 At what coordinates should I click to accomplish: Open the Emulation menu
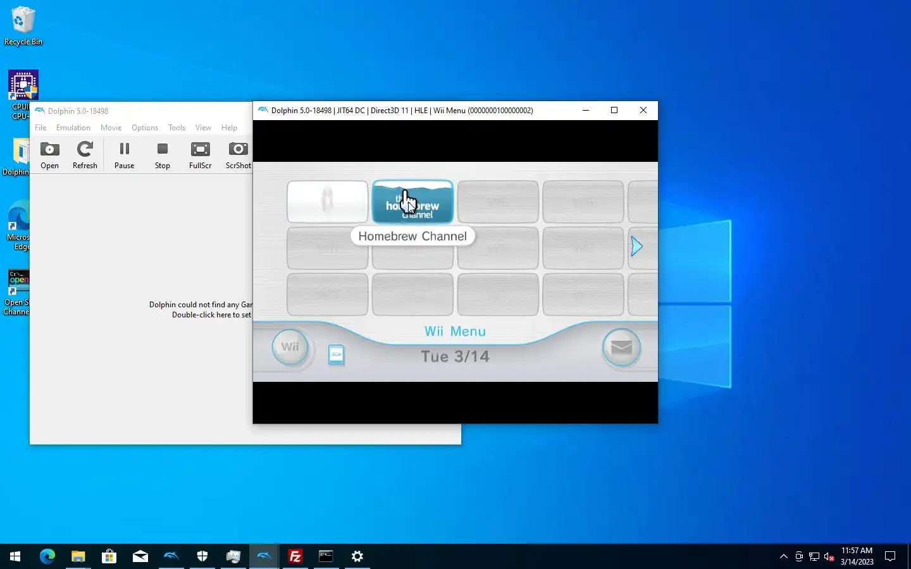click(73, 128)
